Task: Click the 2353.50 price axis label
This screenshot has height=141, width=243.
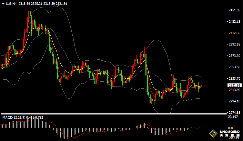Action: [234, 67]
